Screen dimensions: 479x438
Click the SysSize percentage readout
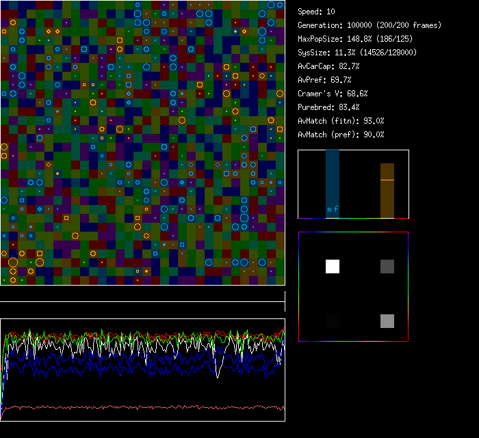pyautogui.click(x=357, y=53)
